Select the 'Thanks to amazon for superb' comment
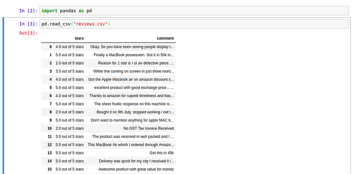Screen dimensions: 354x174 coord(131,96)
